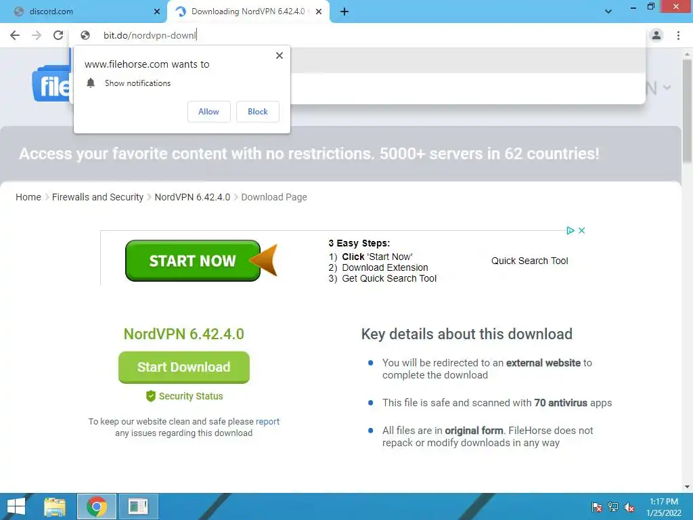
Task: Go back with the browser back arrow
Action: [15, 35]
